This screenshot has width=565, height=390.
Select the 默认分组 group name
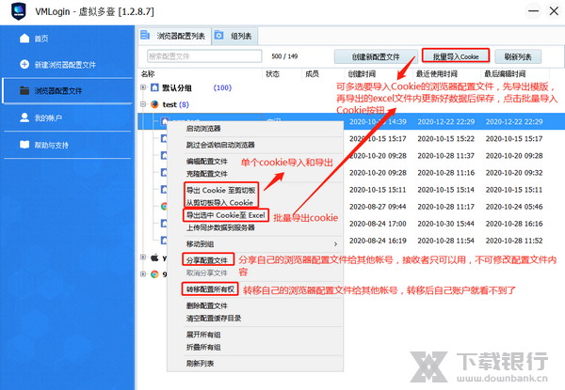(177, 87)
